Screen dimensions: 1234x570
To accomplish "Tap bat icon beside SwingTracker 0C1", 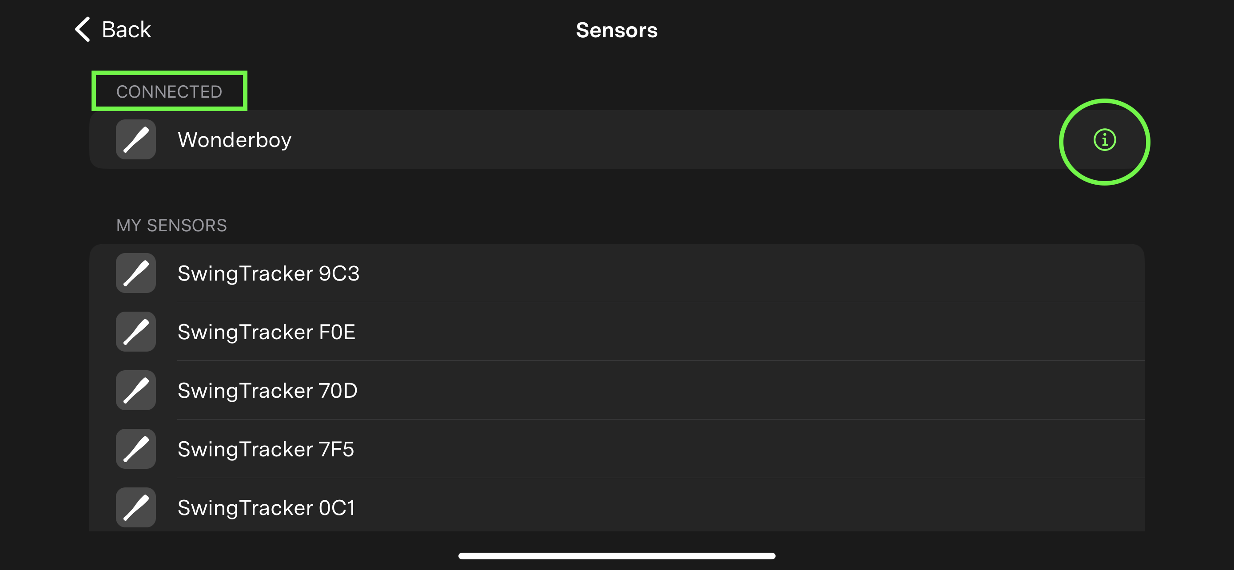I will pyautogui.click(x=135, y=507).
